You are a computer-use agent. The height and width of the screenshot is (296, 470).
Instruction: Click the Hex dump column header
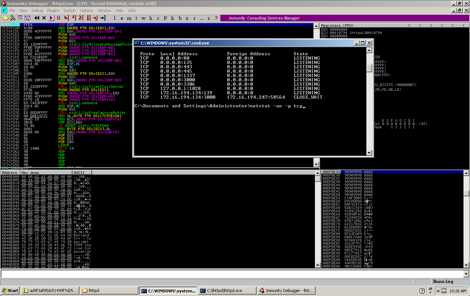coord(46,173)
